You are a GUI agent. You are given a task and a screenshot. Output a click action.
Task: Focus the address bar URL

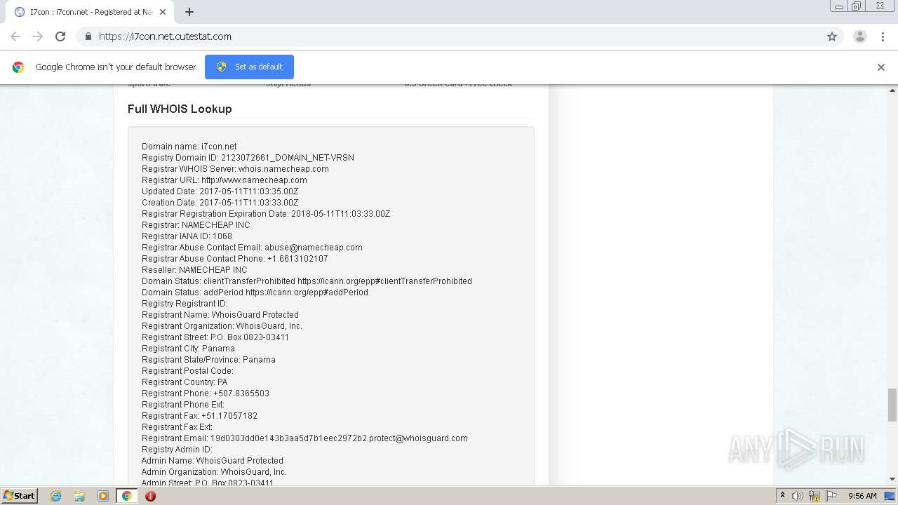coord(165,36)
